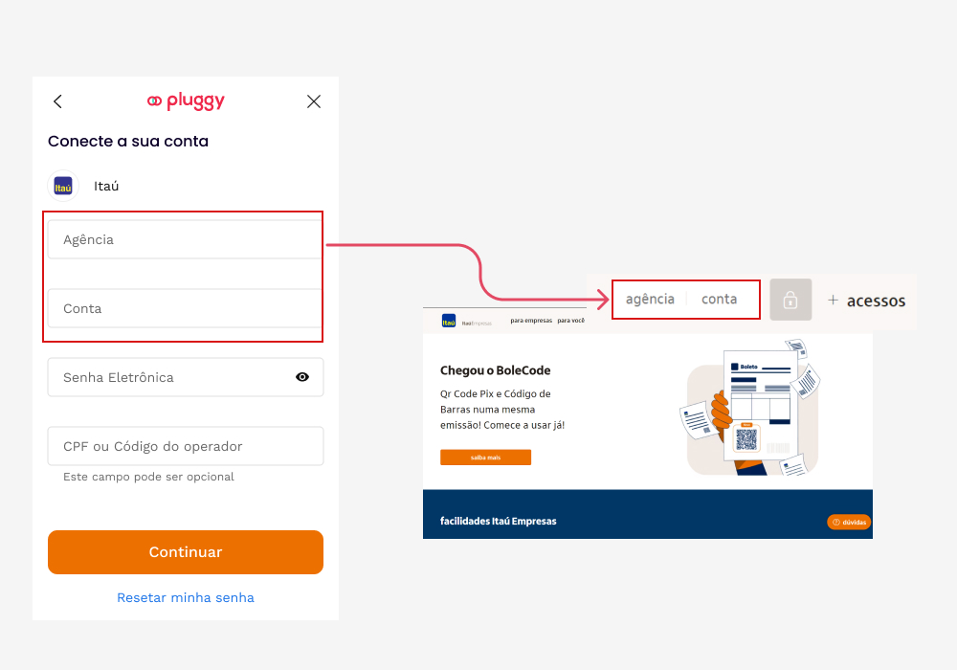Select the CPF ou Código do operador field

click(x=186, y=446)
